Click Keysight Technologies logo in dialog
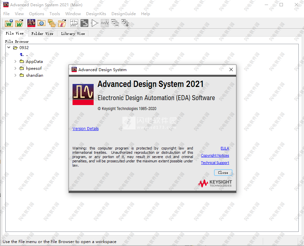 click(215, 183)
